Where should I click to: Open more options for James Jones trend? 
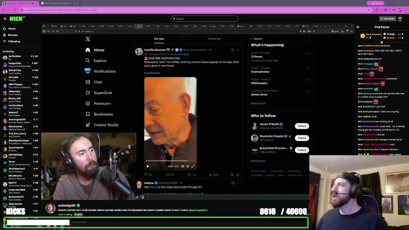tap(307, 91)
